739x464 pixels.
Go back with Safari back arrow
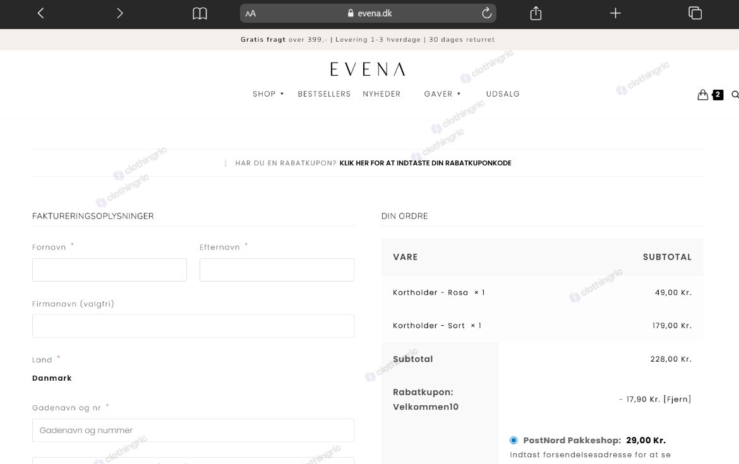40,13
